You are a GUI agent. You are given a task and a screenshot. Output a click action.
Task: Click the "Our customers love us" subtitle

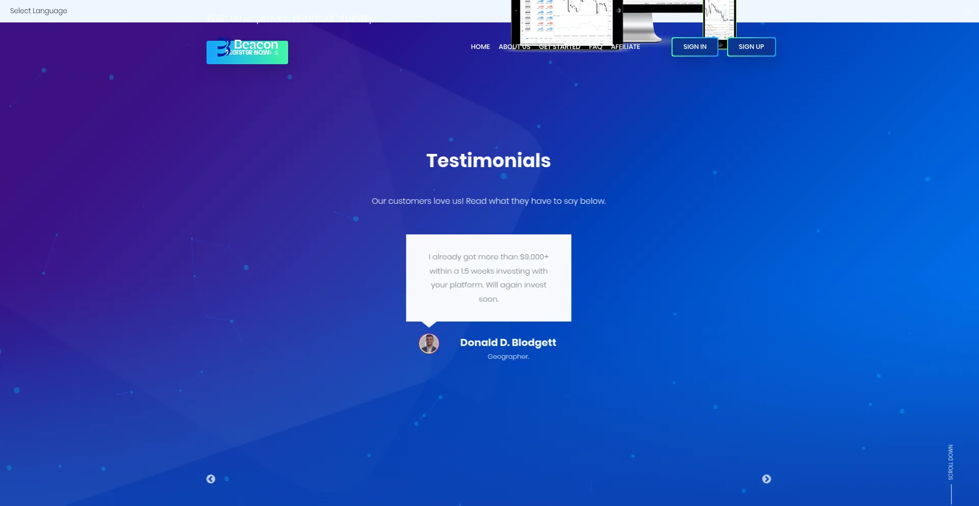[488, 201]
